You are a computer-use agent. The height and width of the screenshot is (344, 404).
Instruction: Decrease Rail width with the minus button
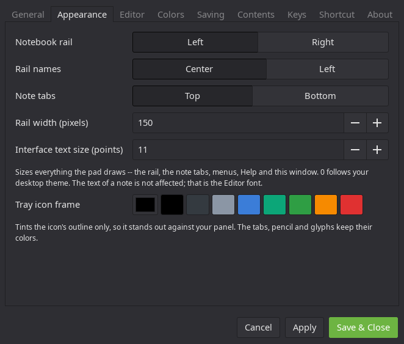(x=355, y=123)
